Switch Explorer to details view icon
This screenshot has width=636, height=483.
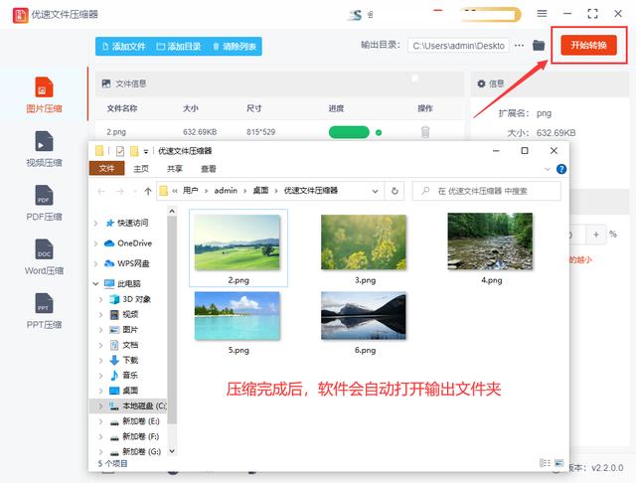(x=546, y=463)
